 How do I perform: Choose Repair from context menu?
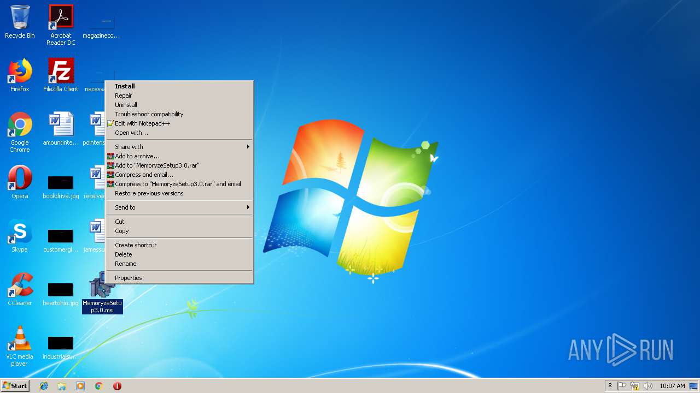pos(179,96)
